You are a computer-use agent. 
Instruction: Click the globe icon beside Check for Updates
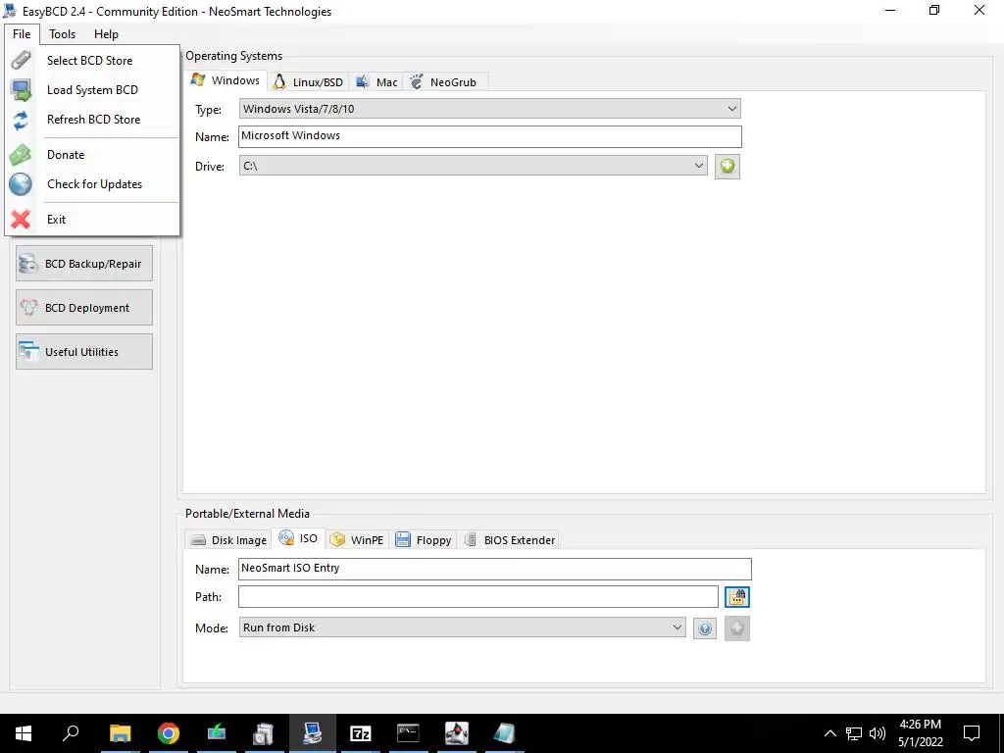(x=21, y=184)
